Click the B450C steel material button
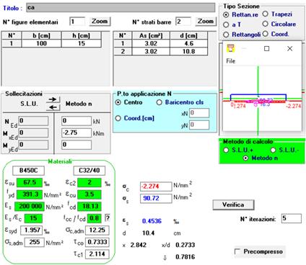The image size is (306, 265). pyautogui.click(x=28, y=171)
